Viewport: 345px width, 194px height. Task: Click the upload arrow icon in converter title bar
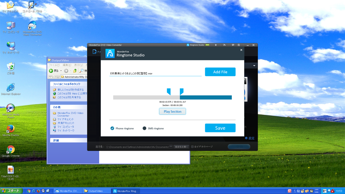pos(216,45)
